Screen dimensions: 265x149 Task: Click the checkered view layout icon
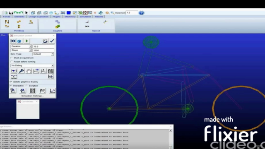(85, 13)
